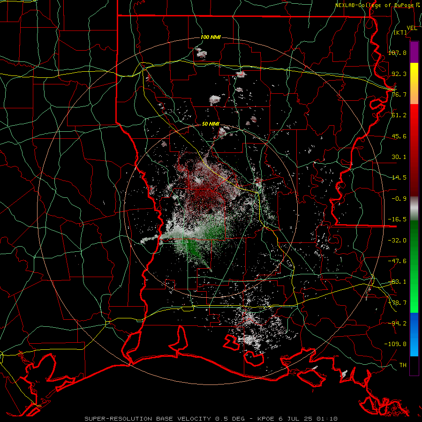
Task: Click the 76.7 value on velocity scale
Action: [399, 94]
